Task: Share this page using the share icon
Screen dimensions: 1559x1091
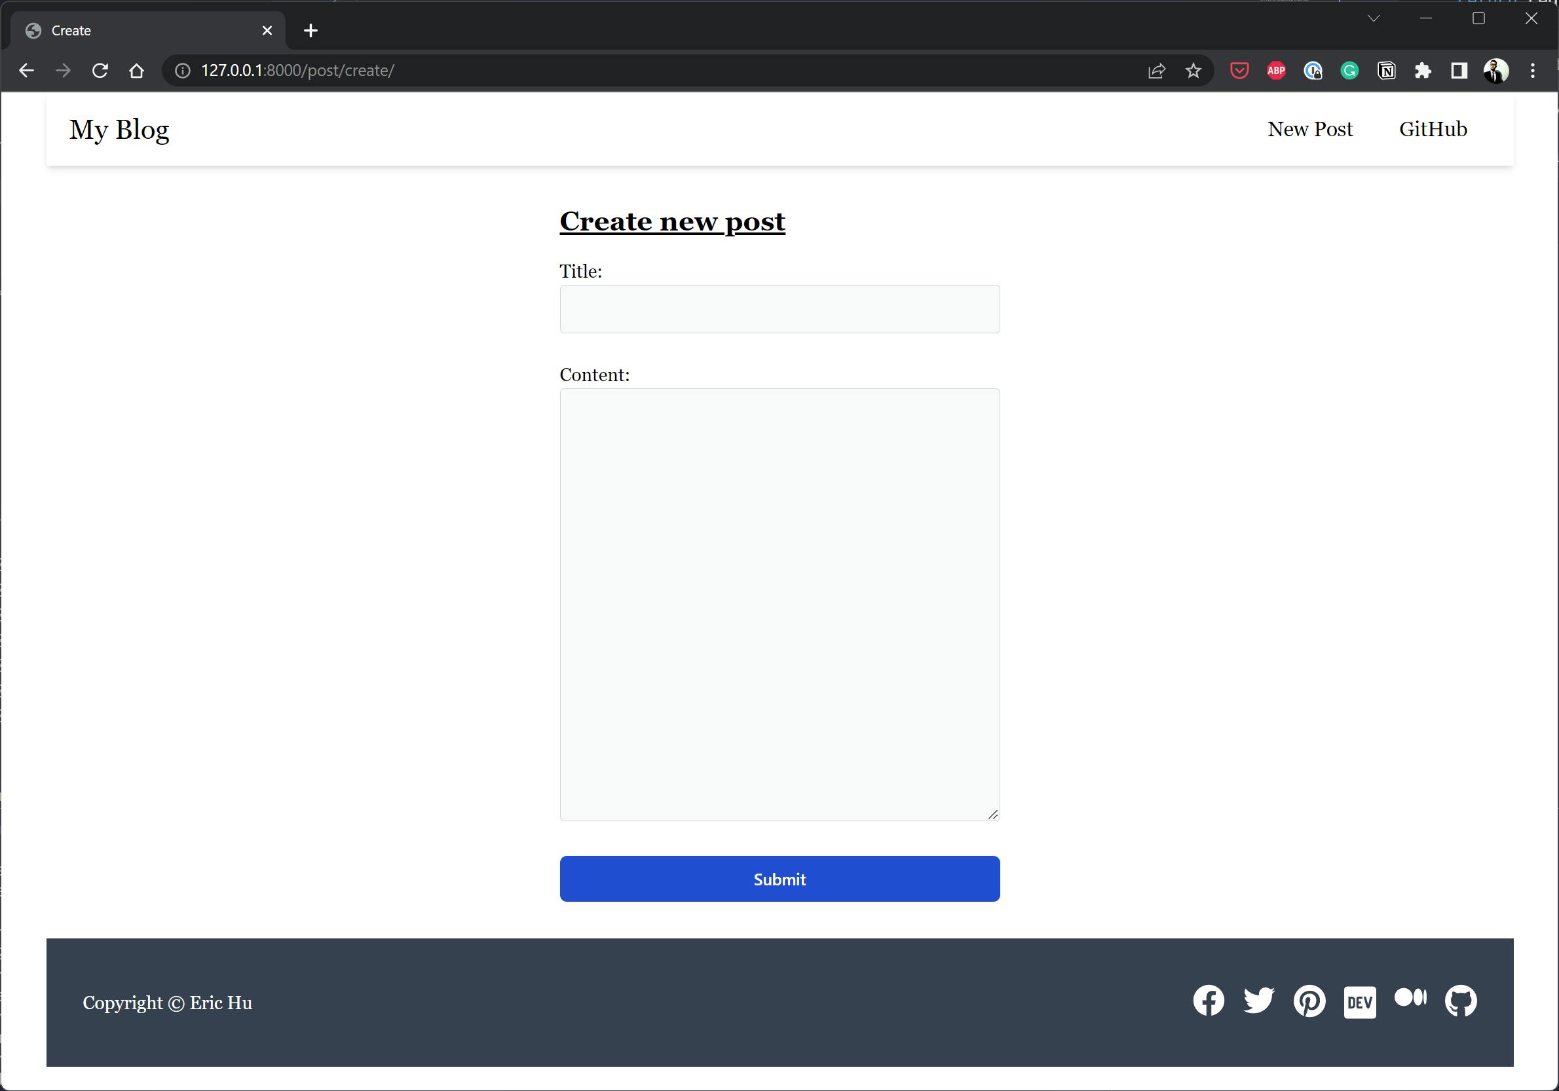Action: 1157,71
